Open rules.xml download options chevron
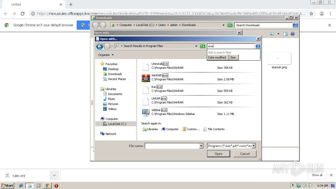This screenshot has height=189, width=336. pyautogui.click(x=54, y=175)
